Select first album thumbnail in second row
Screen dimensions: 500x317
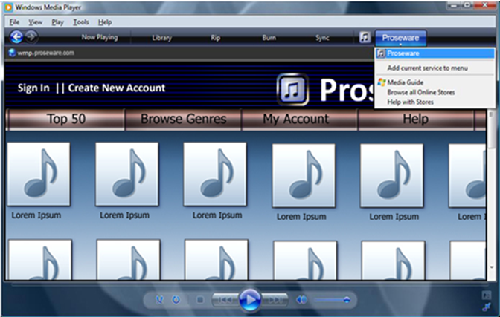[40, 260]
